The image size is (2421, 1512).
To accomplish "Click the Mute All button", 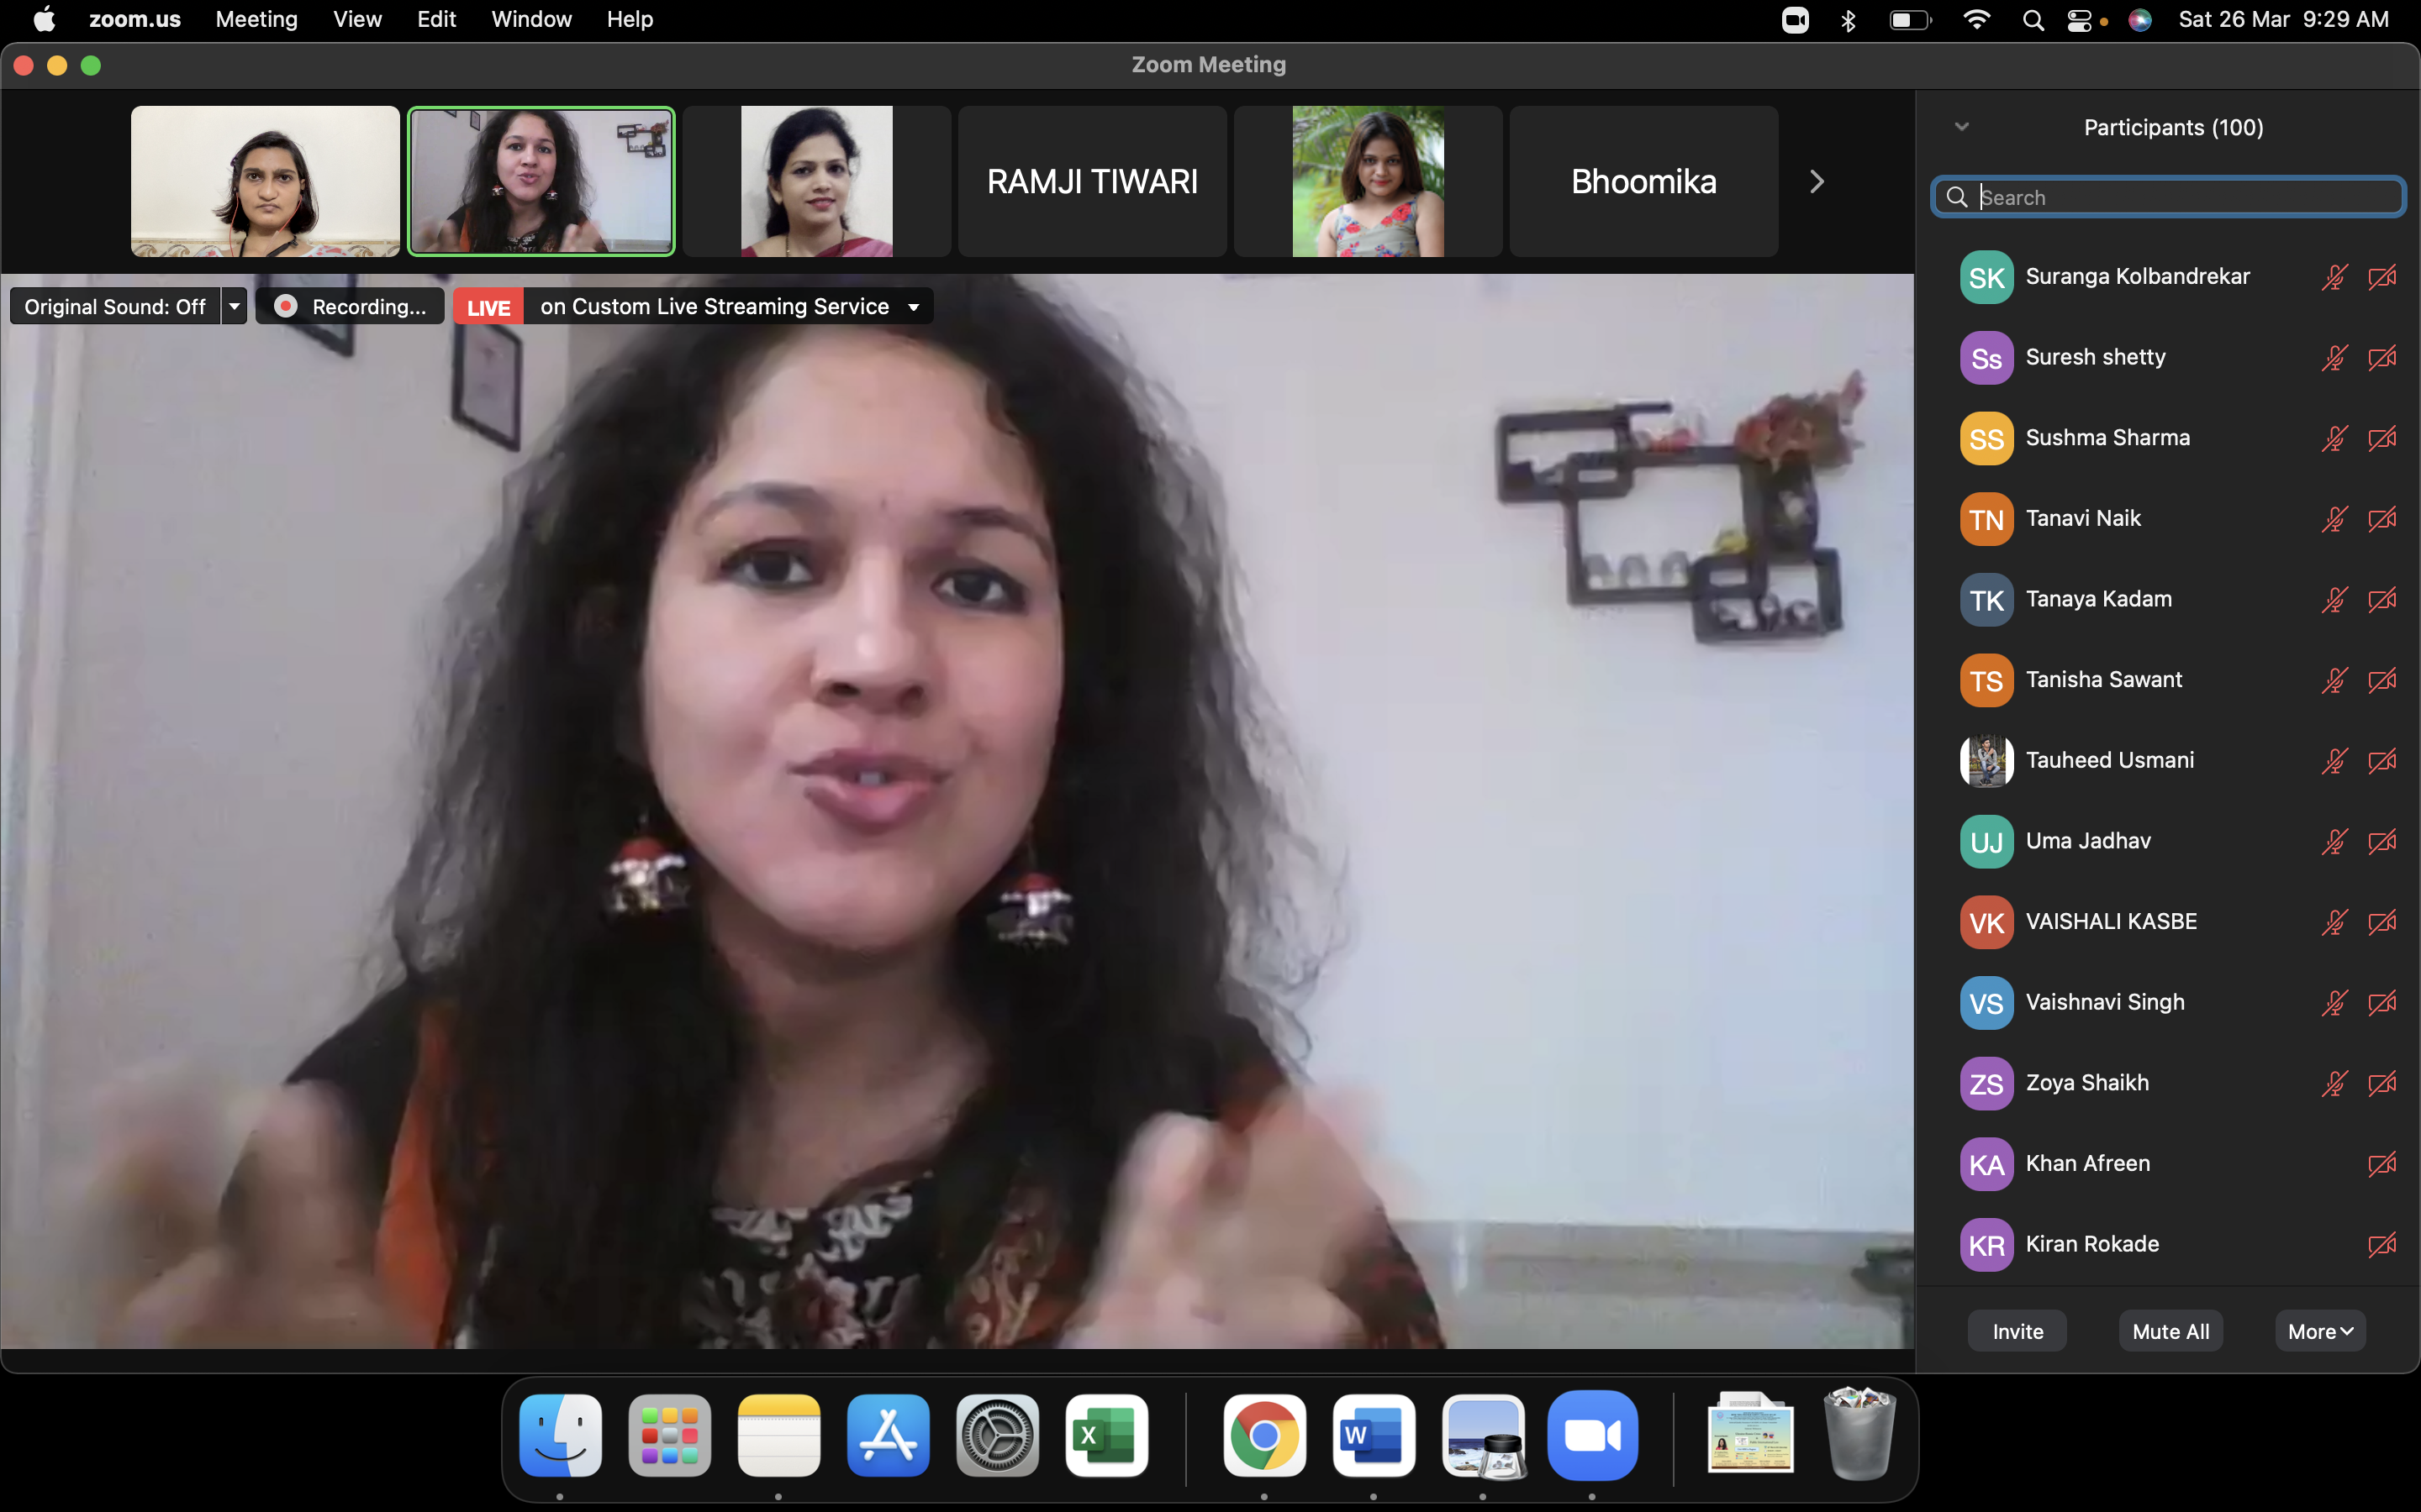I will (x=2170, y=1331).
